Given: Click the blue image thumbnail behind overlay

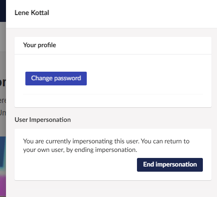Looking at the screenshot, I should 3,152.
